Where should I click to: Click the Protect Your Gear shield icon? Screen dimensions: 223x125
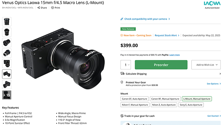coord(122,82)
